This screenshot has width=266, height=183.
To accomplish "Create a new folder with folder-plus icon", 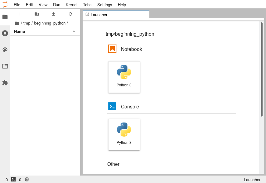I will click(37, 14).
